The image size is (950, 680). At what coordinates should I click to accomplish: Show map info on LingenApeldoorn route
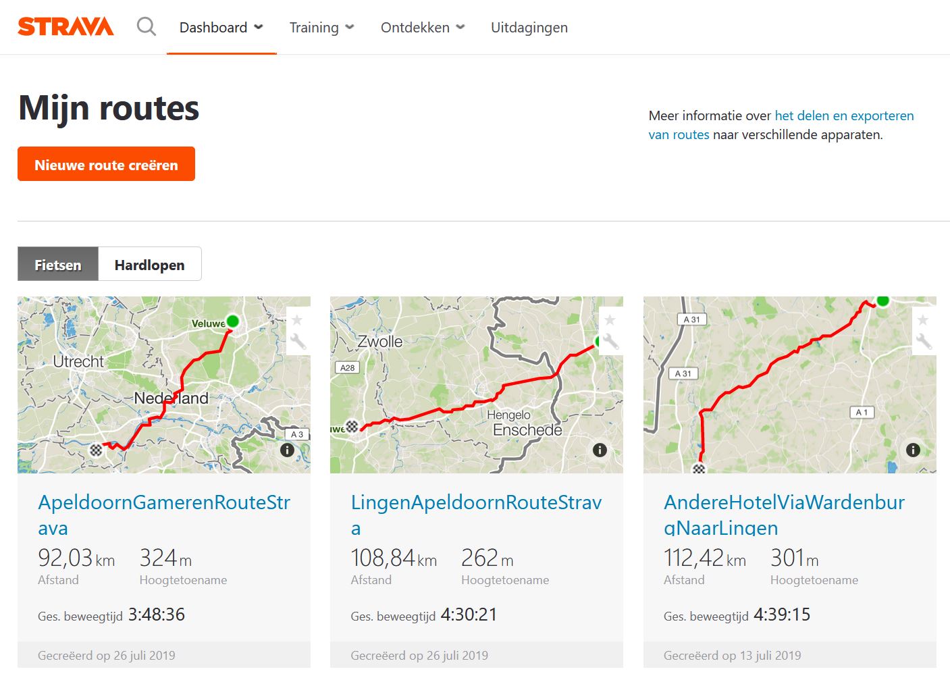click(x=600, y=450)
